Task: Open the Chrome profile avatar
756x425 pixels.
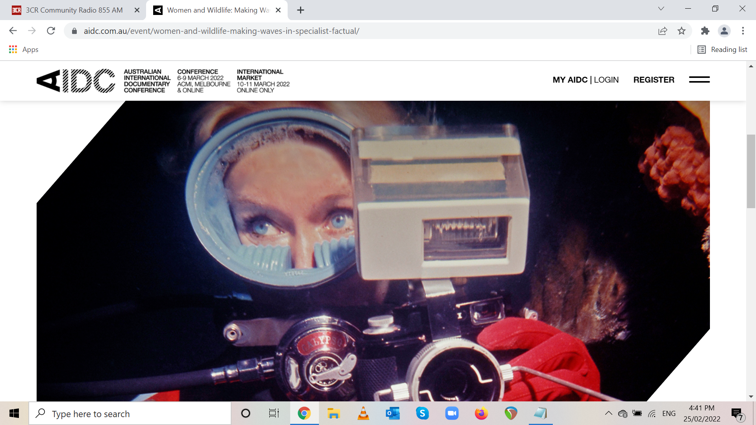Action: tap(724, 31)
